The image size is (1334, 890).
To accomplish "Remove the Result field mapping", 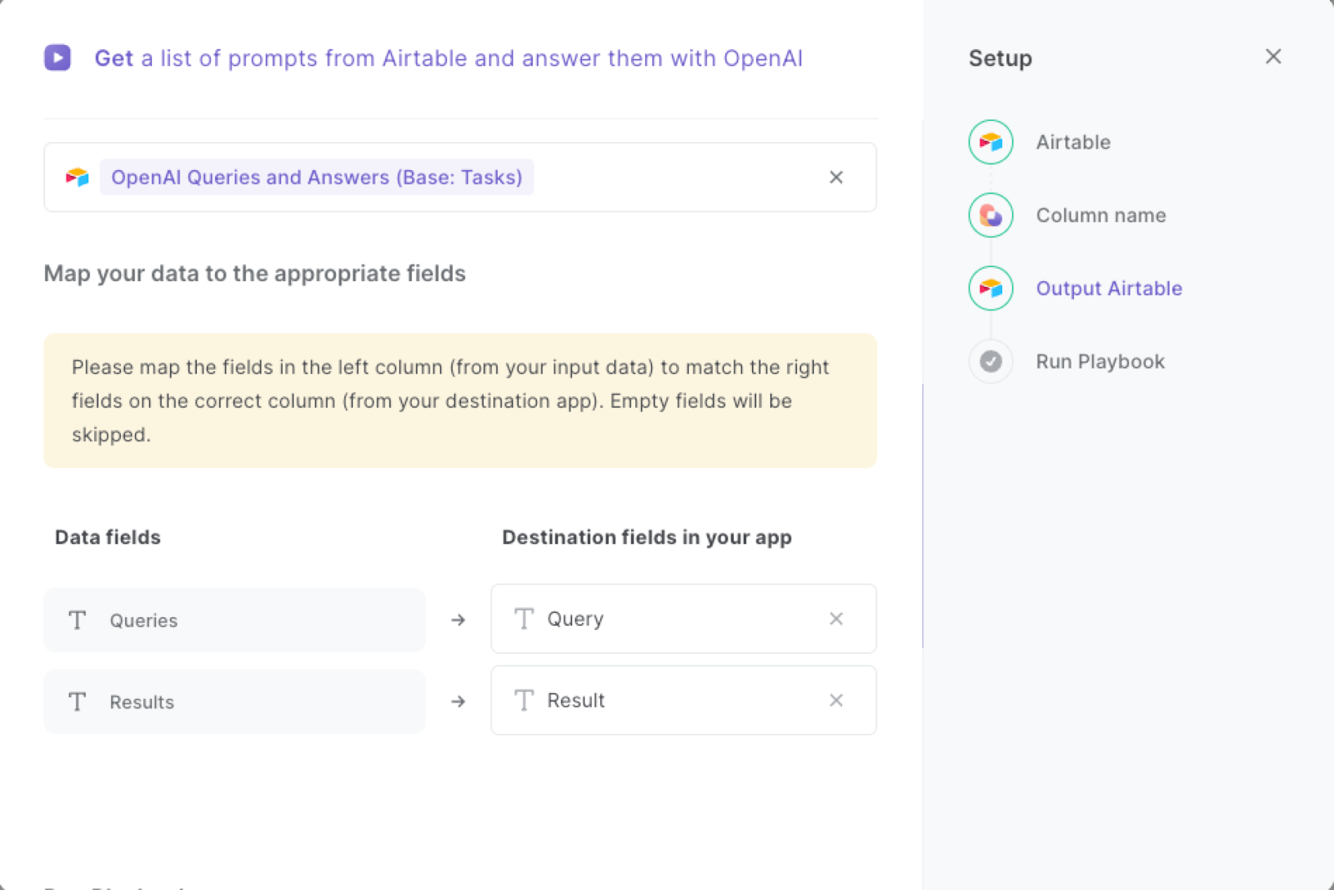I will (x=835, y=700).
